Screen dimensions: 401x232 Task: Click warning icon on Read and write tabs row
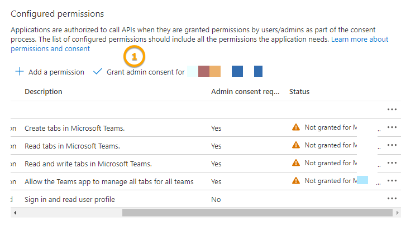pos(296,163)
